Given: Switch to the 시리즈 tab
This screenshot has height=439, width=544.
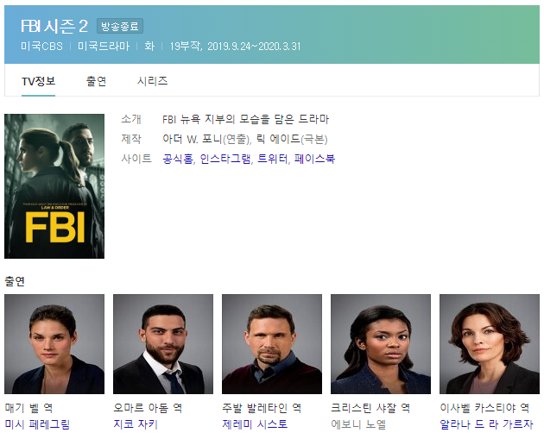Looking at the screenshot, I should tap(152, 81).
